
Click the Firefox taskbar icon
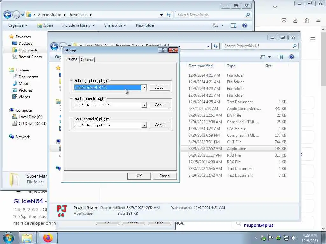[48, 238]
